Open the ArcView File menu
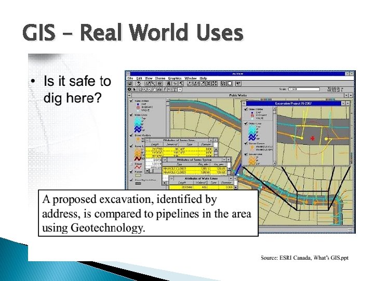374x281 pixels. pos(130,78)
